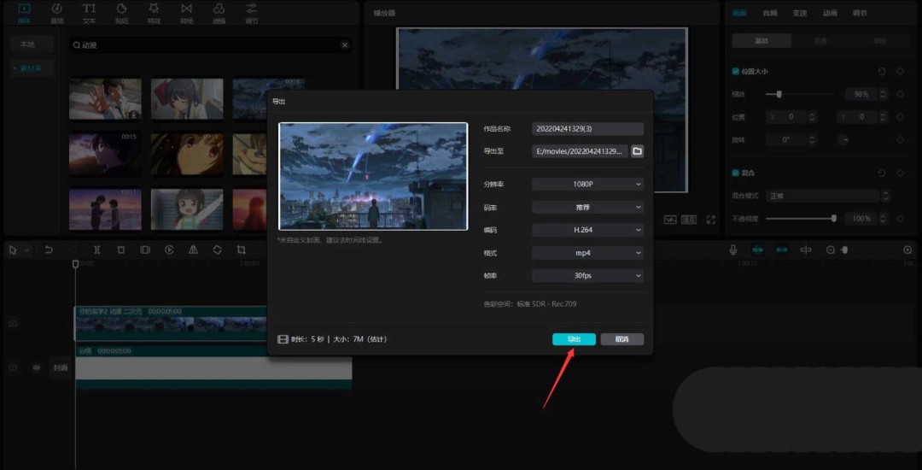
Task: Open the 特效 effects panel icon
Action: [154, 13]
